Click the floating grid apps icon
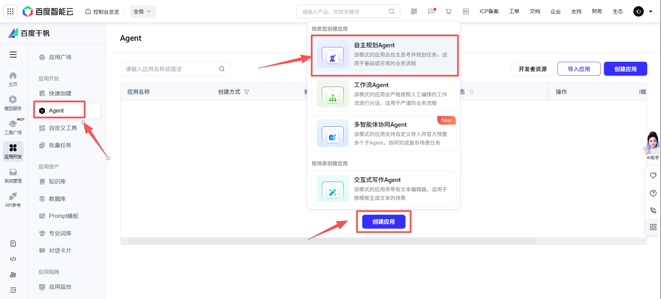661x299 pixels. 653,227
